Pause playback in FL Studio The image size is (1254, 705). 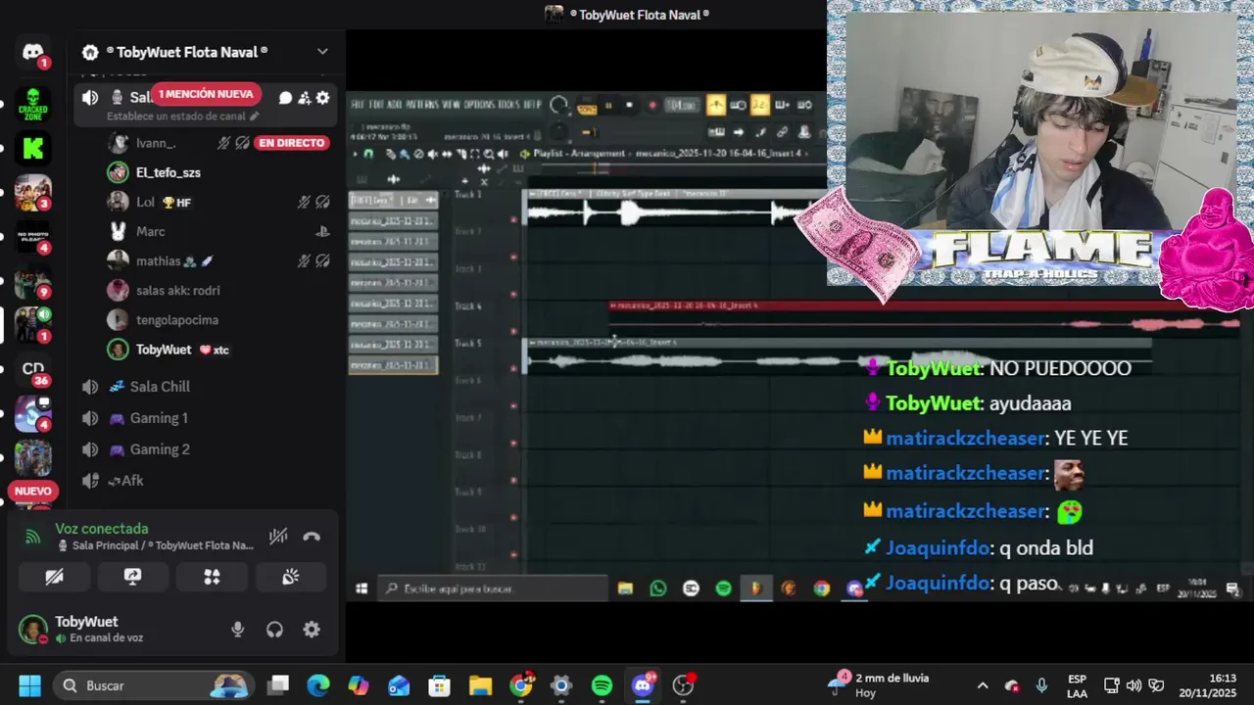click(608, 105)
